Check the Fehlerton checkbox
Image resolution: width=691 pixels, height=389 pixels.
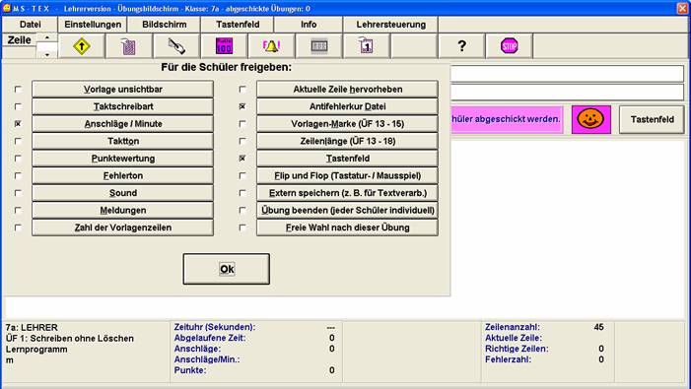tap(18, 175)
